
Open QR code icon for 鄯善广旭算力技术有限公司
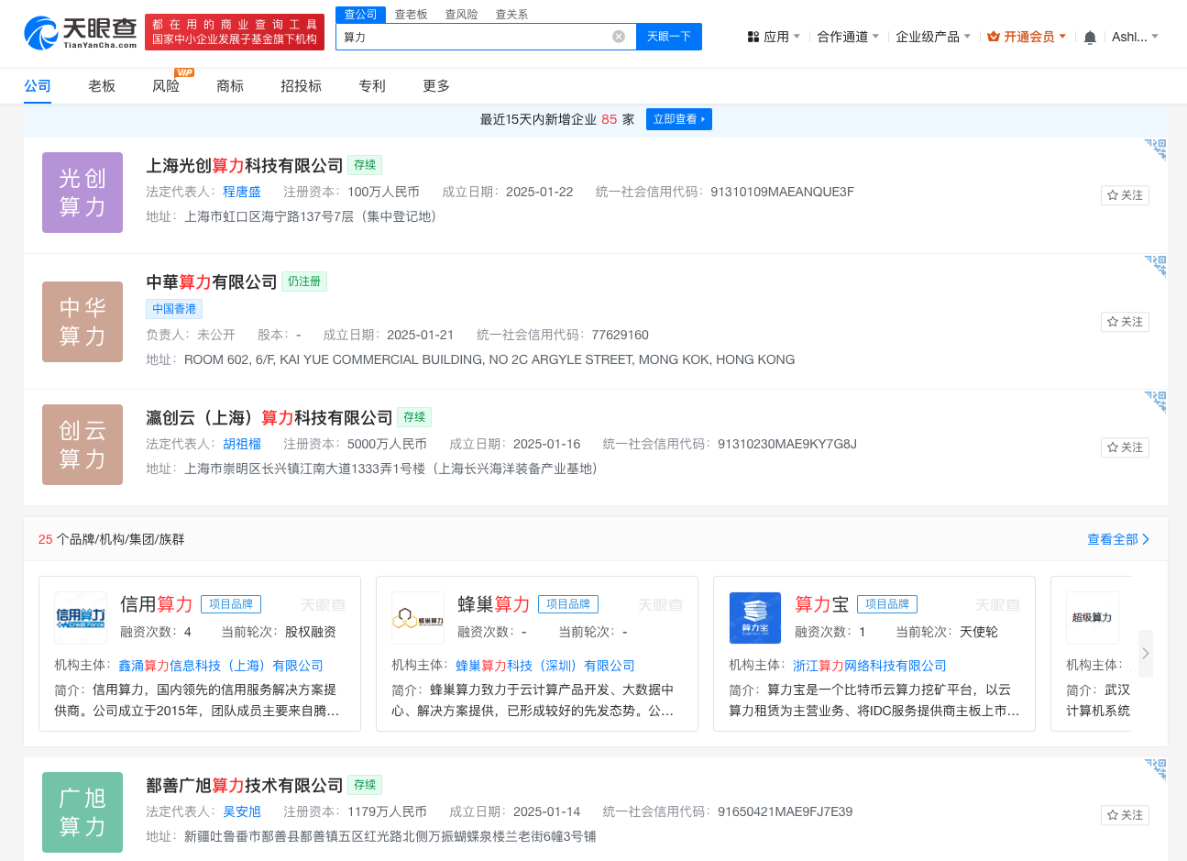(x=1155, y=768)
